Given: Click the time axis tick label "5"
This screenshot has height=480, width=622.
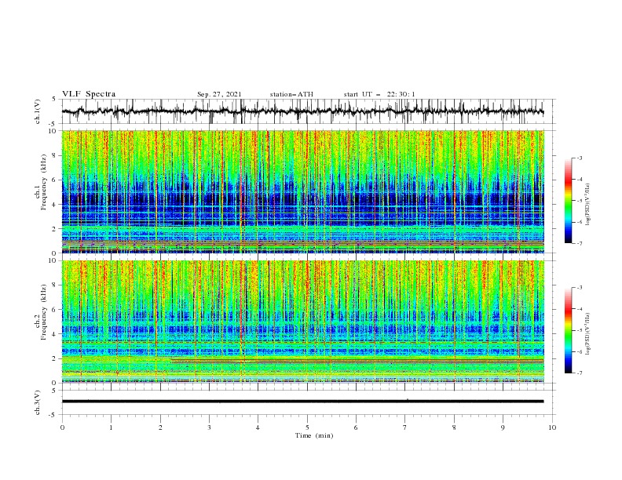Looking at the screenshot, I should tap(307, 427).
